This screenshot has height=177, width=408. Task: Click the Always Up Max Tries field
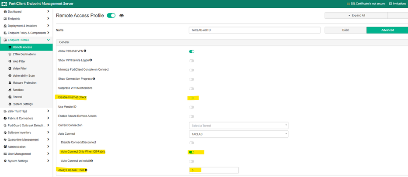[214, 170]
